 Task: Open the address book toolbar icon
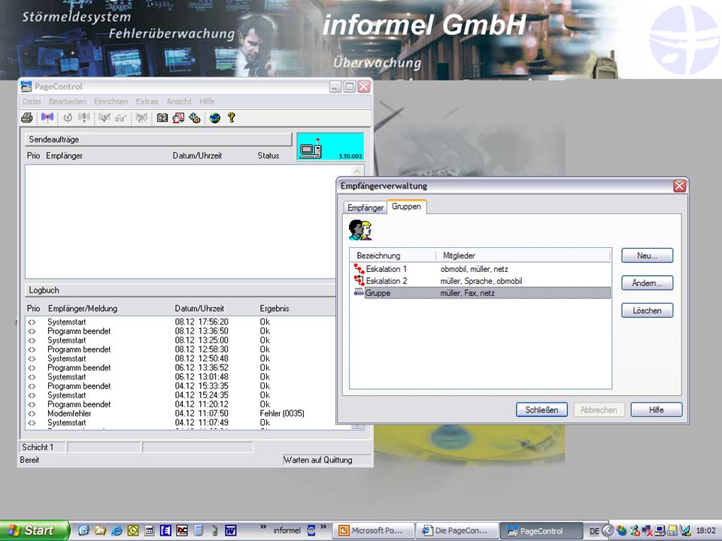pyautogui.click(x=162, y=118)
